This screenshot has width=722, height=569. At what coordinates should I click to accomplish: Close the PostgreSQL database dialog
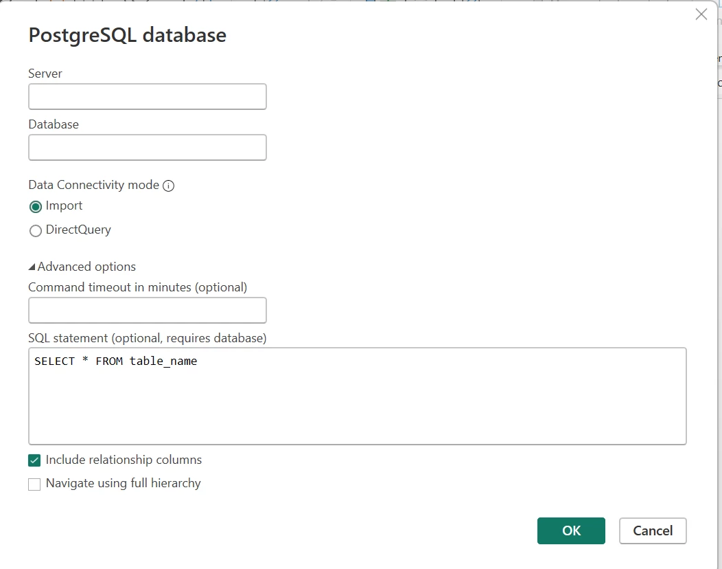701,14
